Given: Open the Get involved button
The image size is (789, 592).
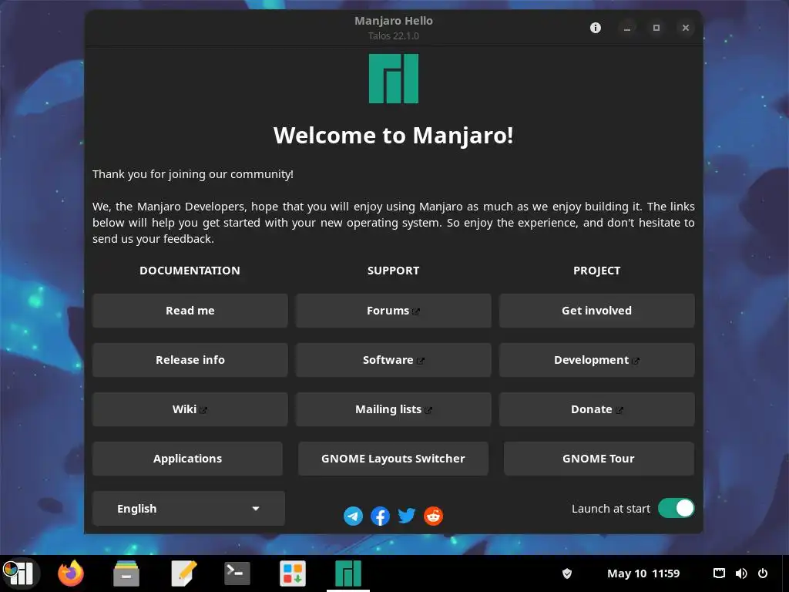Looking at the screenshot, I should 597,311.
